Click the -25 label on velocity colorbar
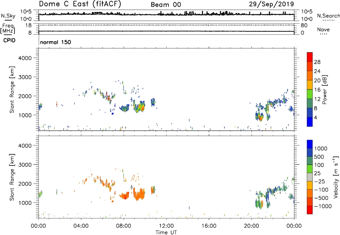Screen dimensions: 340x235 319,182
